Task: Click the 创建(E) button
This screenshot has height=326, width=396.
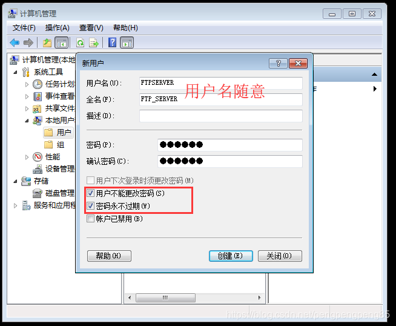Action: [x=231, y=256]
